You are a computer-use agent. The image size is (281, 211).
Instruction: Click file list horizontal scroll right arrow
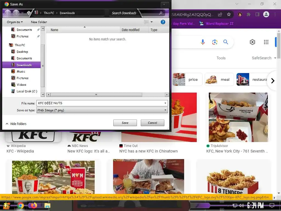click(x=167, y=95)
